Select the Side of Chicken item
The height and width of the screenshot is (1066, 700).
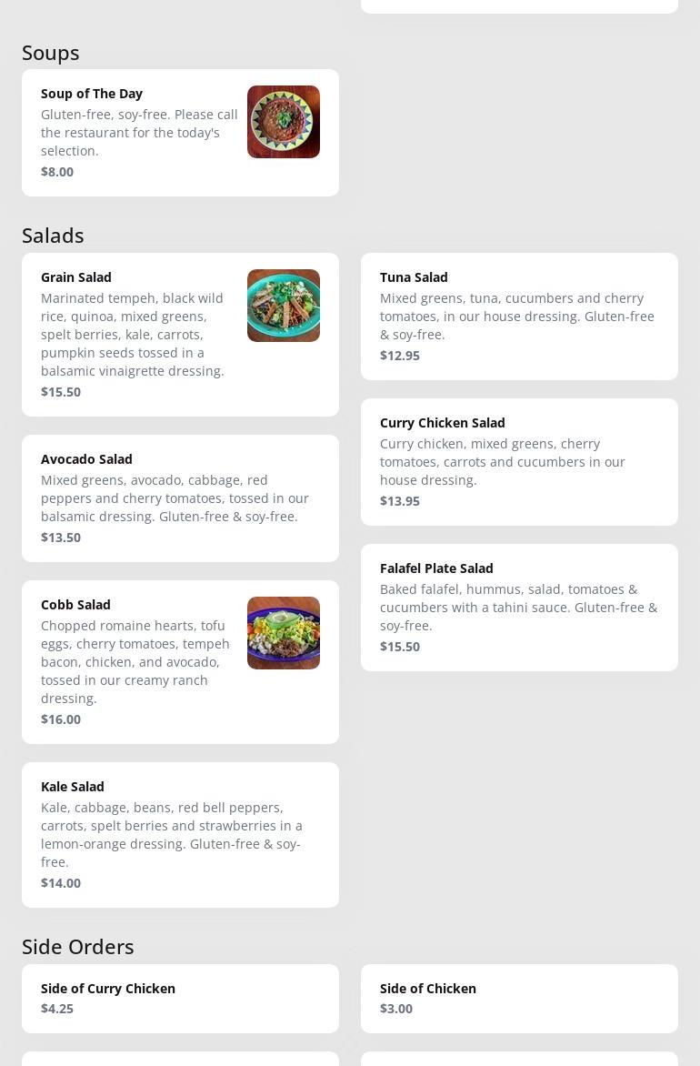click(x=518, y=999)
